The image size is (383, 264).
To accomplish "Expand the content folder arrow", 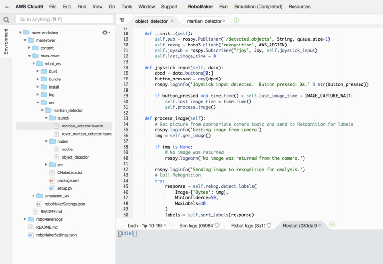I will [x=29, y=48].
